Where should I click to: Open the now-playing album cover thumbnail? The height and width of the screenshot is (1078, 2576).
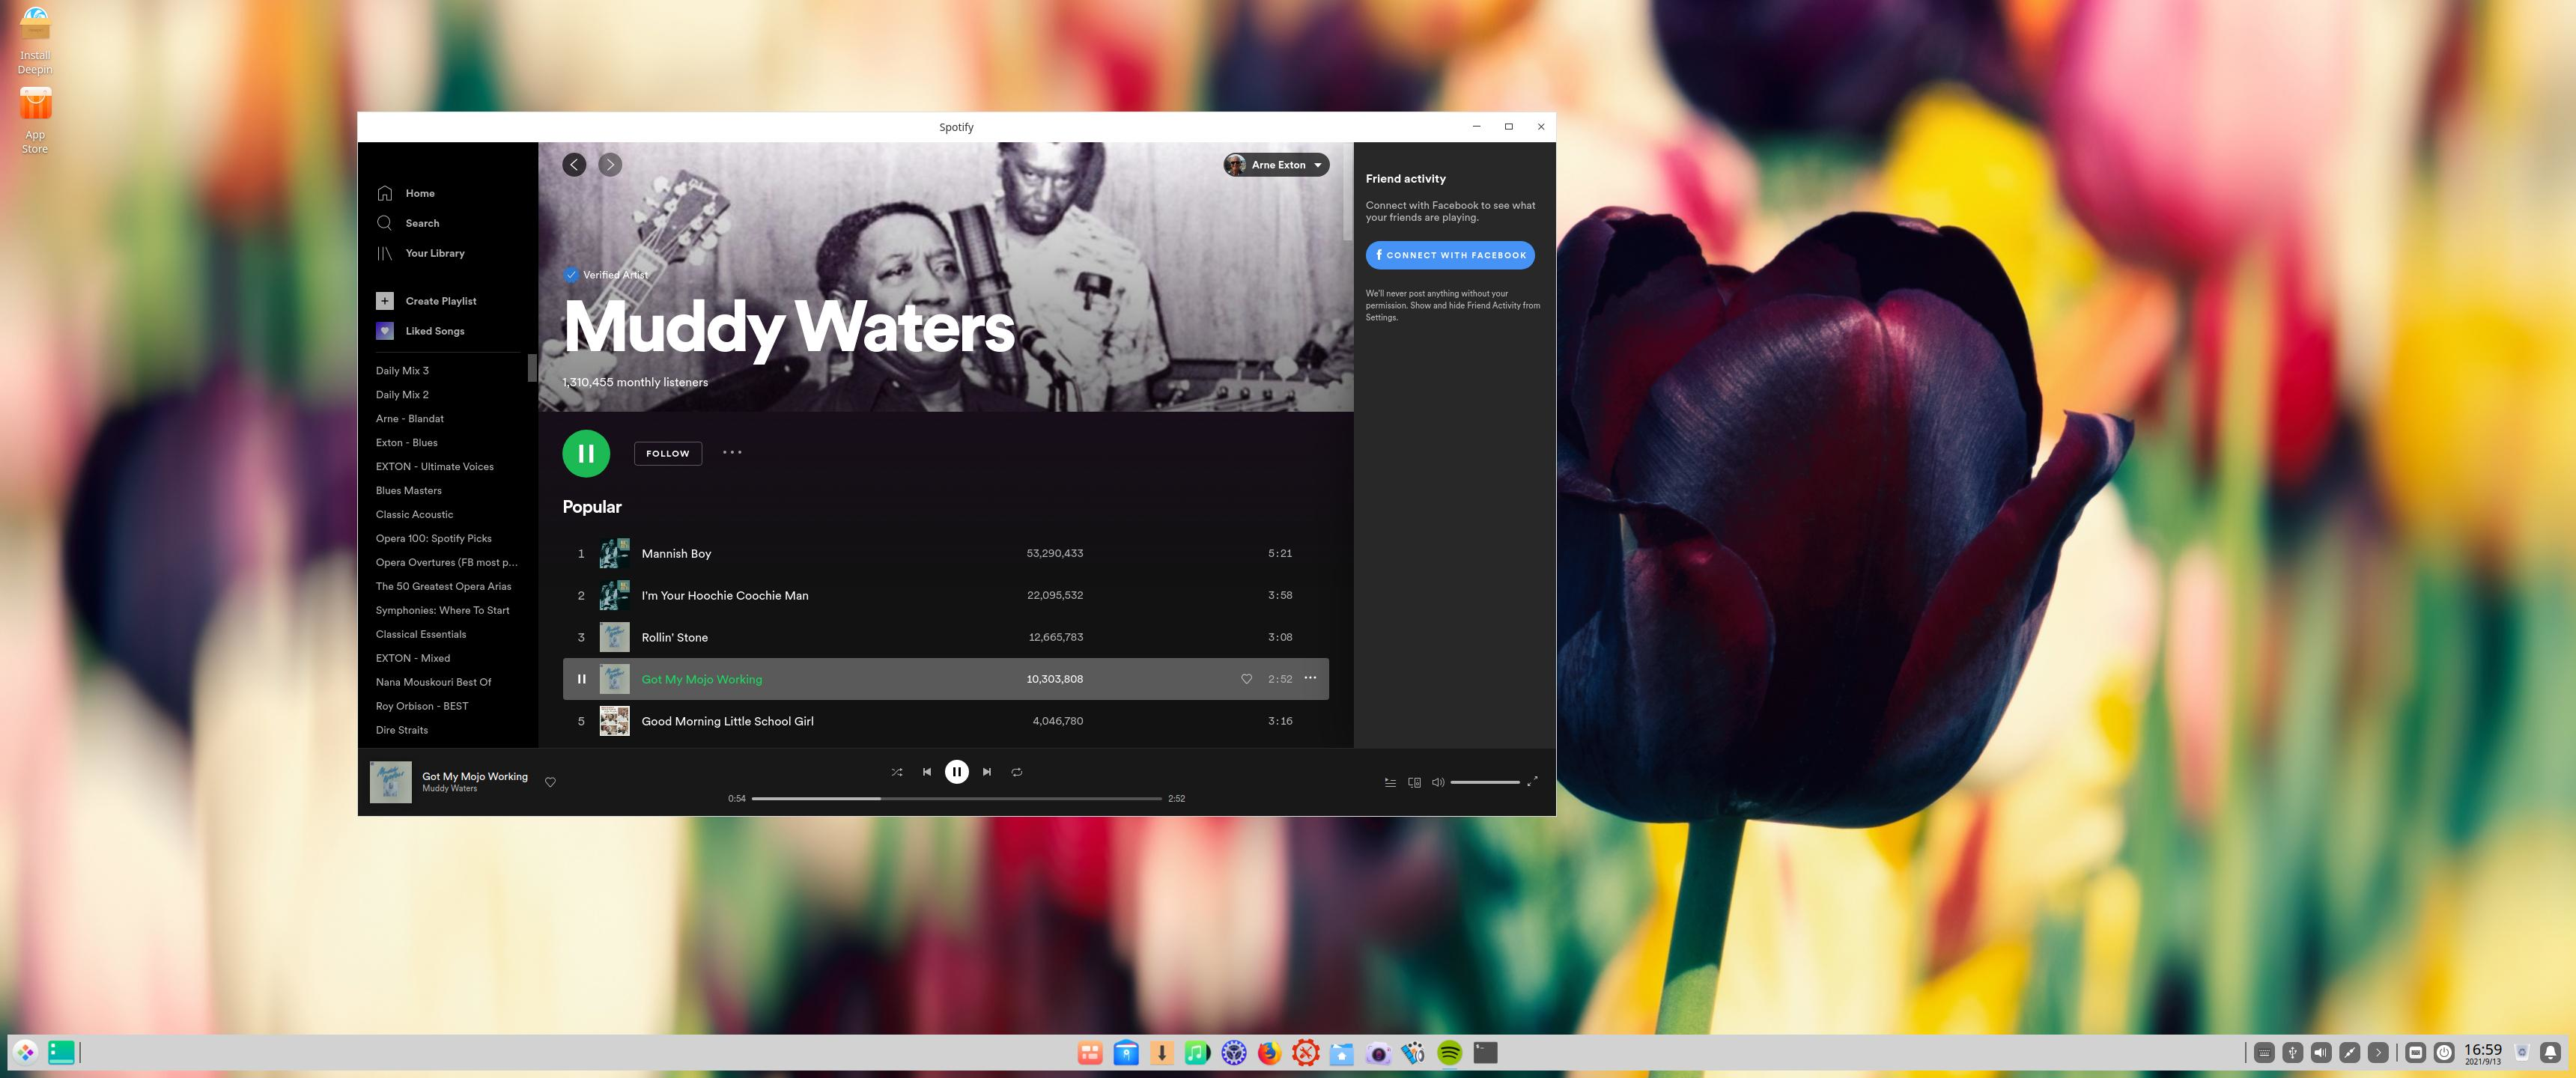(x=390, y=782)
